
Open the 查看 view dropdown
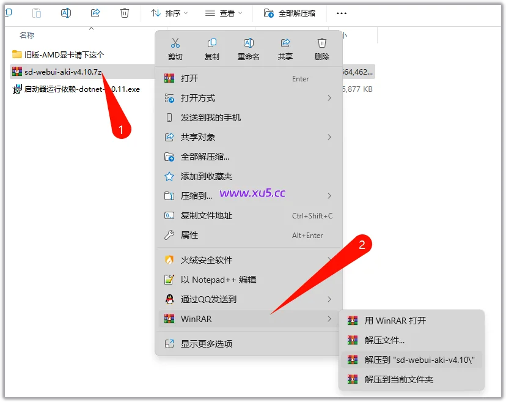click(224, 13)
